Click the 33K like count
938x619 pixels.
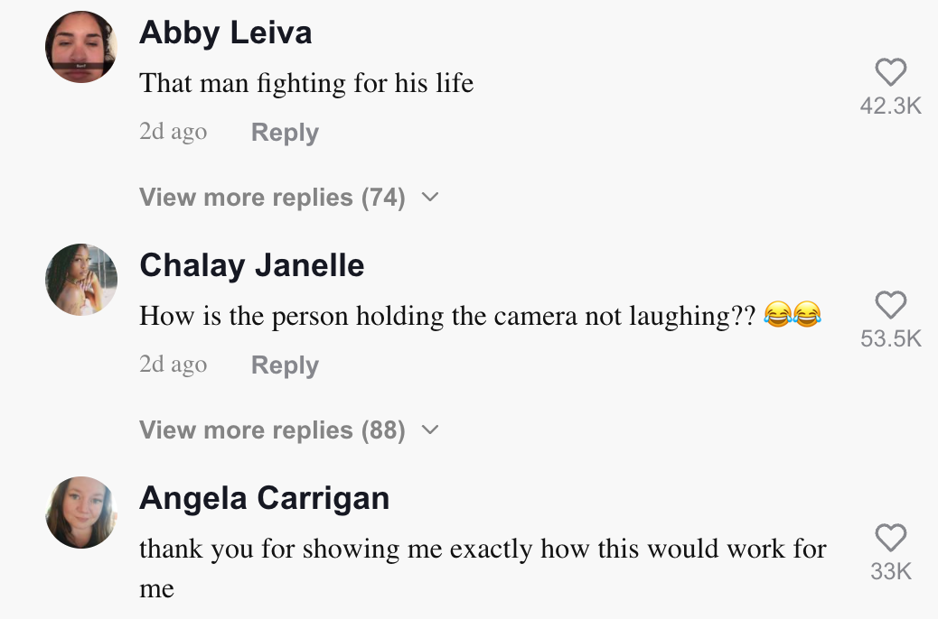(x=891, y=571)
